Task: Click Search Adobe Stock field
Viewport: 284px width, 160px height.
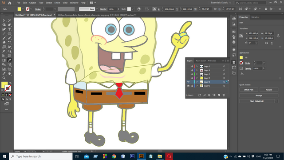Action: (251, 3)
